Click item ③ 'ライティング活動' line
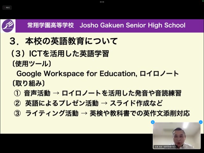The width and height of the screenshot is (204, 153). pyautogui.click(x=102, y=113)
